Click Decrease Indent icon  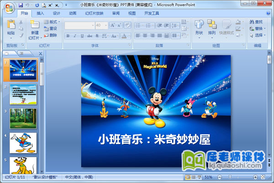click(x=159, y=26)
